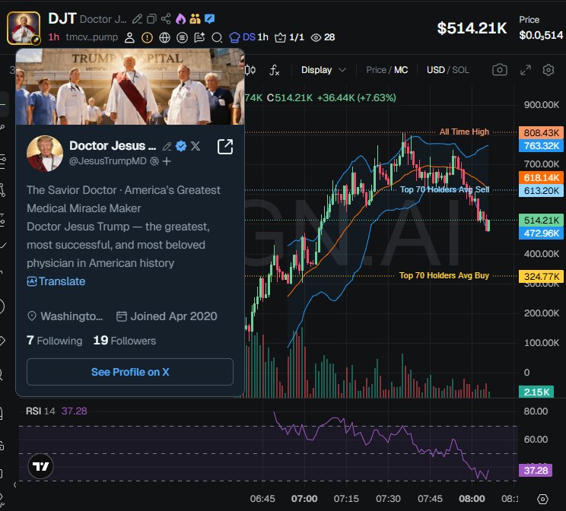Open the candlestick chart type selector

[x=252, y=70]
